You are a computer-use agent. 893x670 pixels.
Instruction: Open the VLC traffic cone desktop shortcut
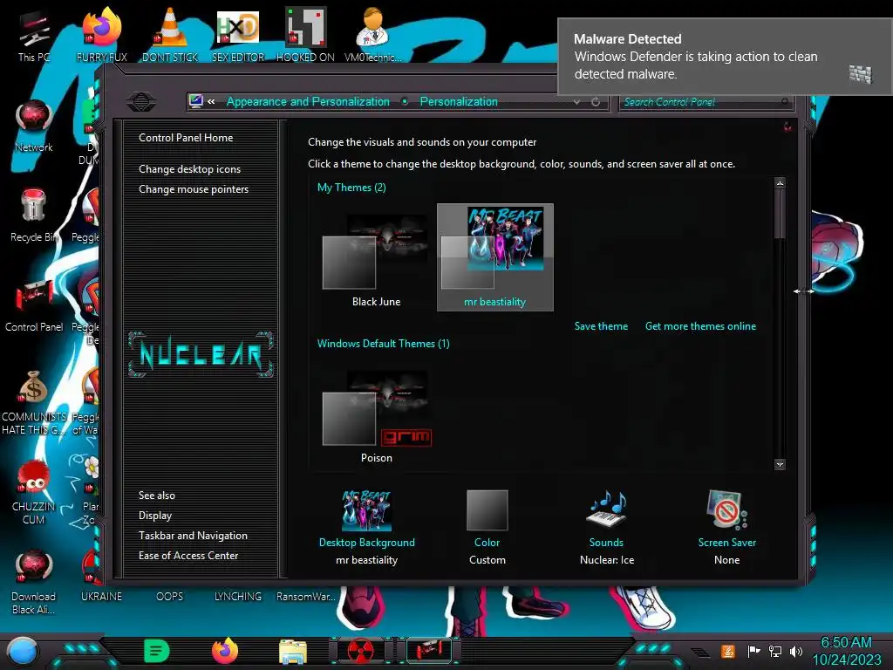(x=170, y=35)
